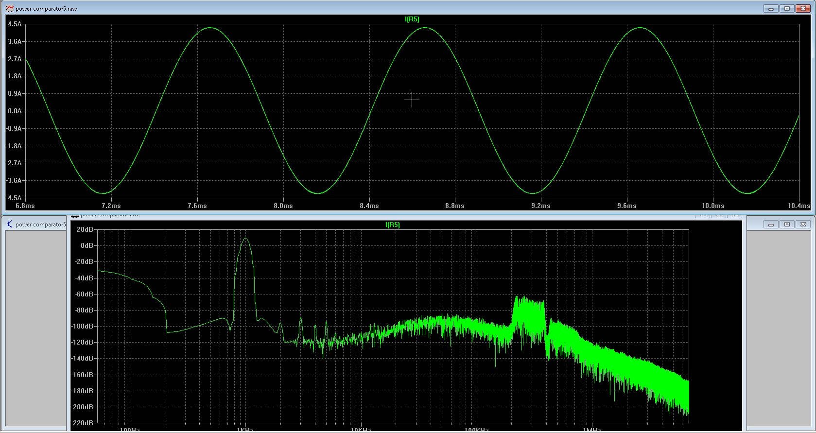Click the 8.4ms time axis label
The image size is (816, 433).
click(x=369, y=206)
